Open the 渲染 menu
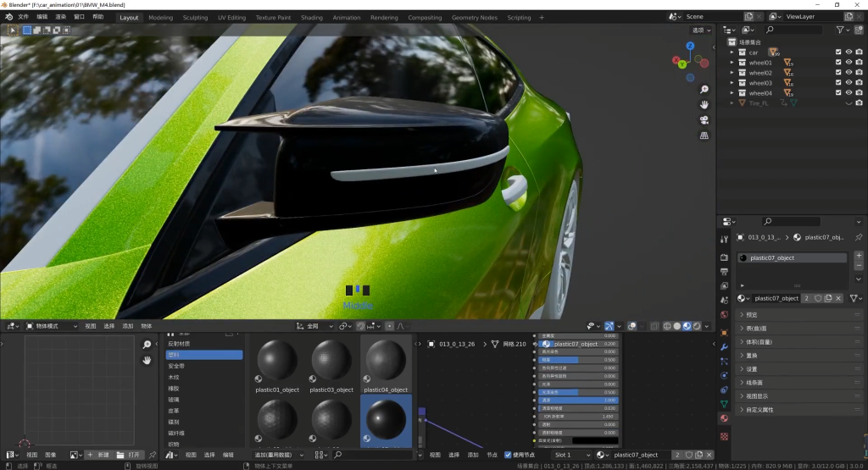 point(61,17)
